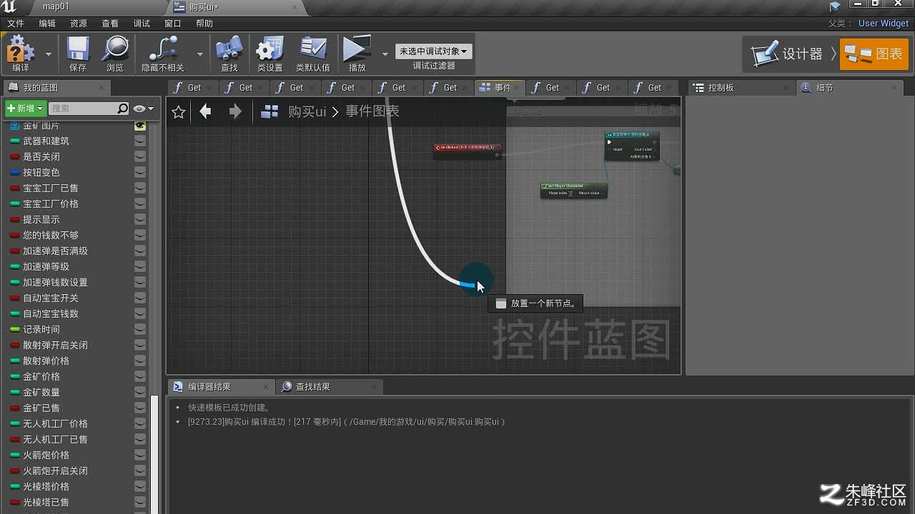Toggle the eye for variable 宝宝工厂已售
The image size is (915, 514).
pyautogui.click(x=140, y=188)
